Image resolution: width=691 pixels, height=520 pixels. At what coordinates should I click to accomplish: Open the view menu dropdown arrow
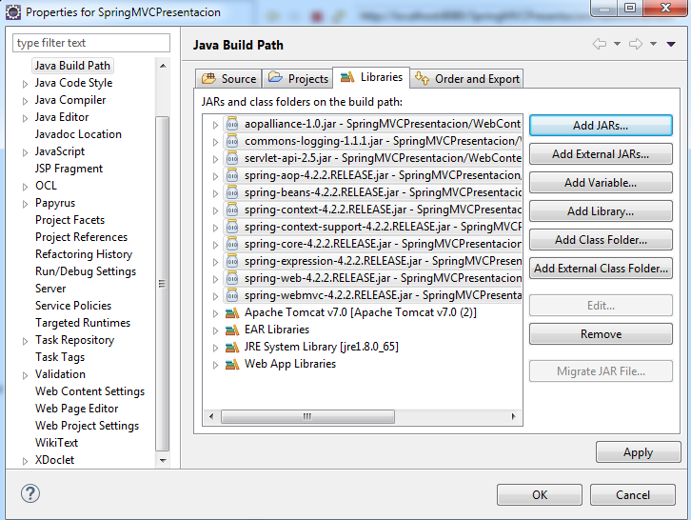click(x=671, y=45)
